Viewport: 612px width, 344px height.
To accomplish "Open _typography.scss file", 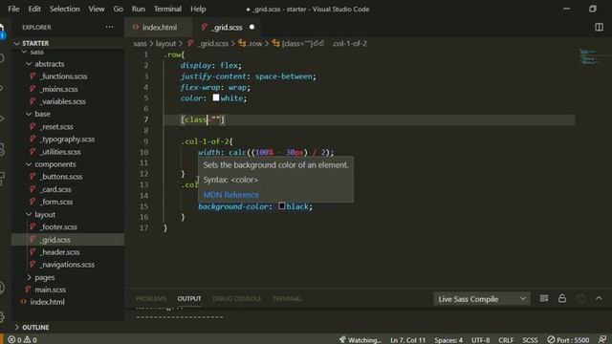I will 68,140.
